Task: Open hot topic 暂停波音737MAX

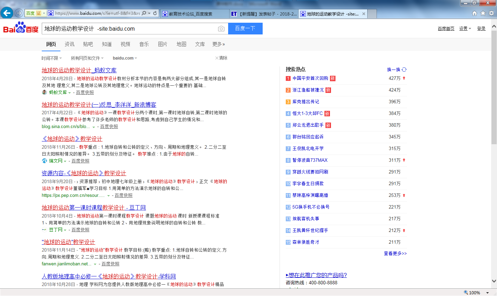Action: pyautogui.click(x=310, y=160)
